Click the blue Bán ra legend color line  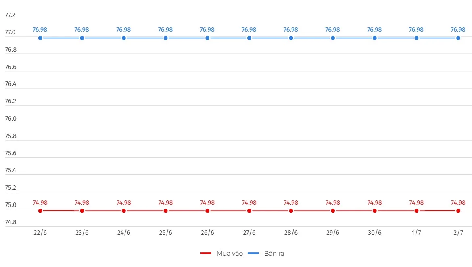(x=253, y=253)
